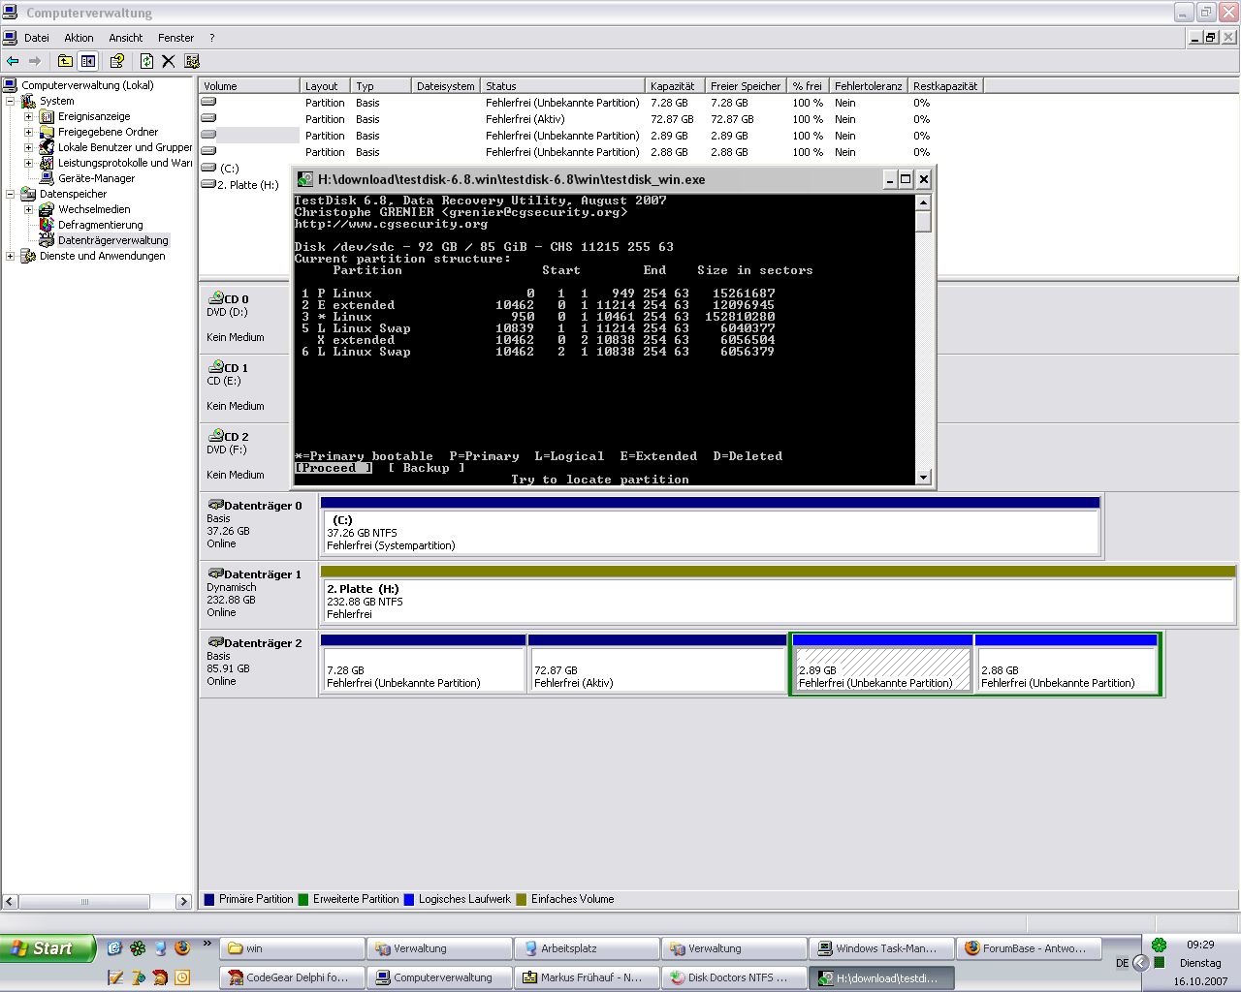1241x992 pixels.
Task: Expand the Wechselmedien tree node
Action: coord(29,209)
